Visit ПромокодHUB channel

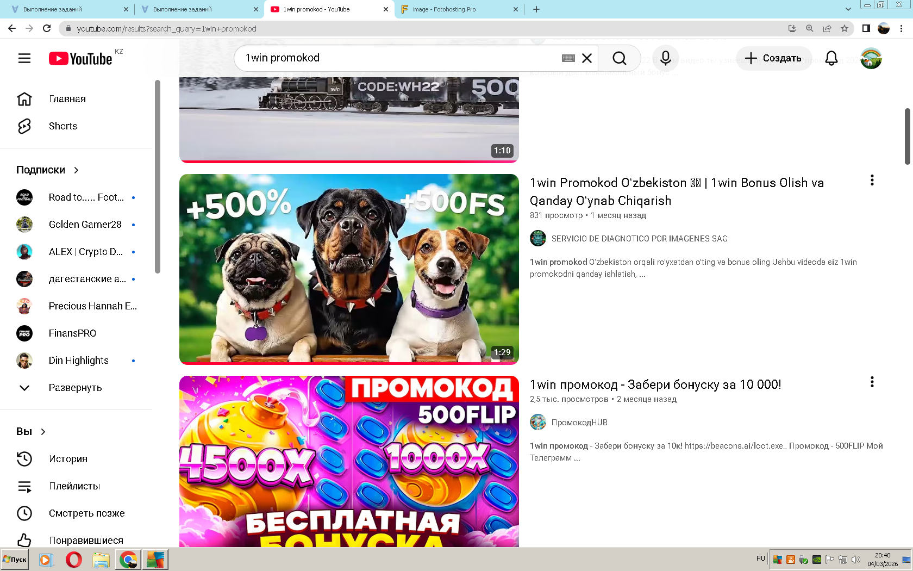point(579,423)
